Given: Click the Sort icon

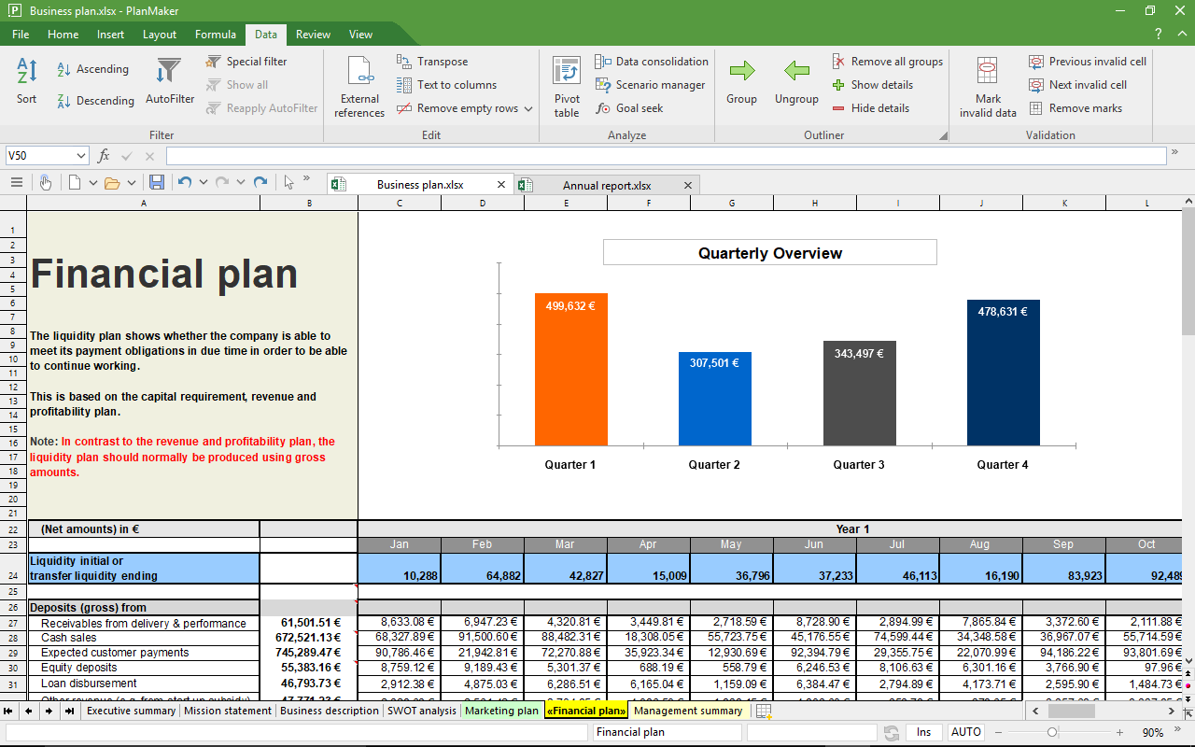Looking at the screenshot, I should (27, 79).
